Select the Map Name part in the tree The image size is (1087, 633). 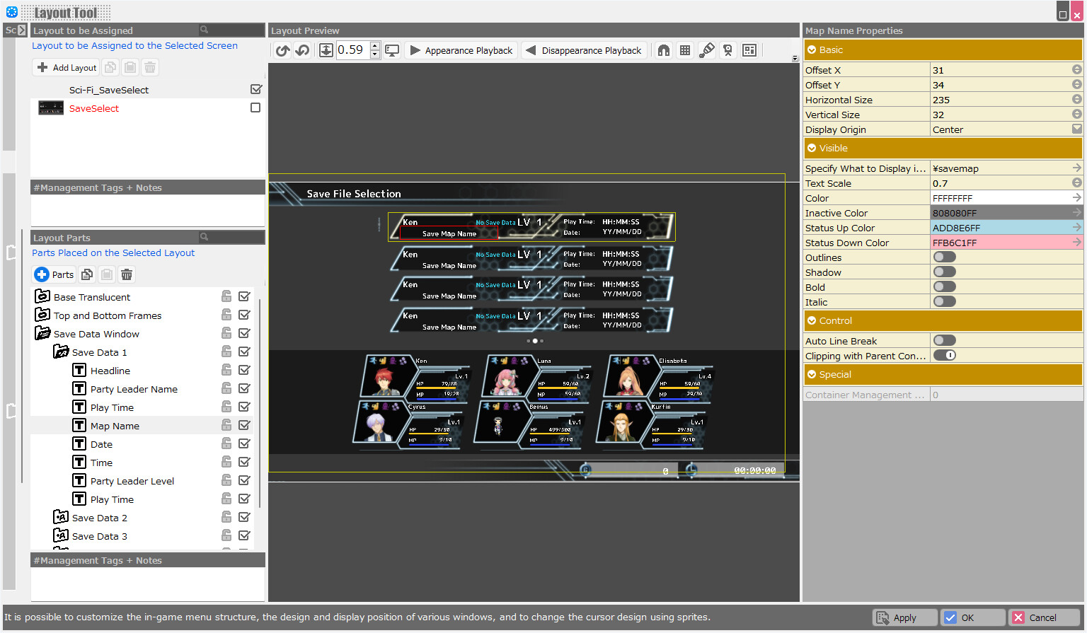[x=116, y=425]
